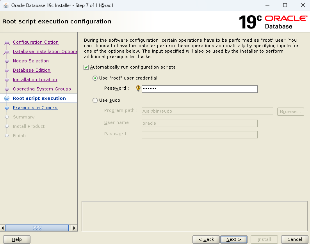Click the Prerequisite Checks step bullet

coord(7,108)
